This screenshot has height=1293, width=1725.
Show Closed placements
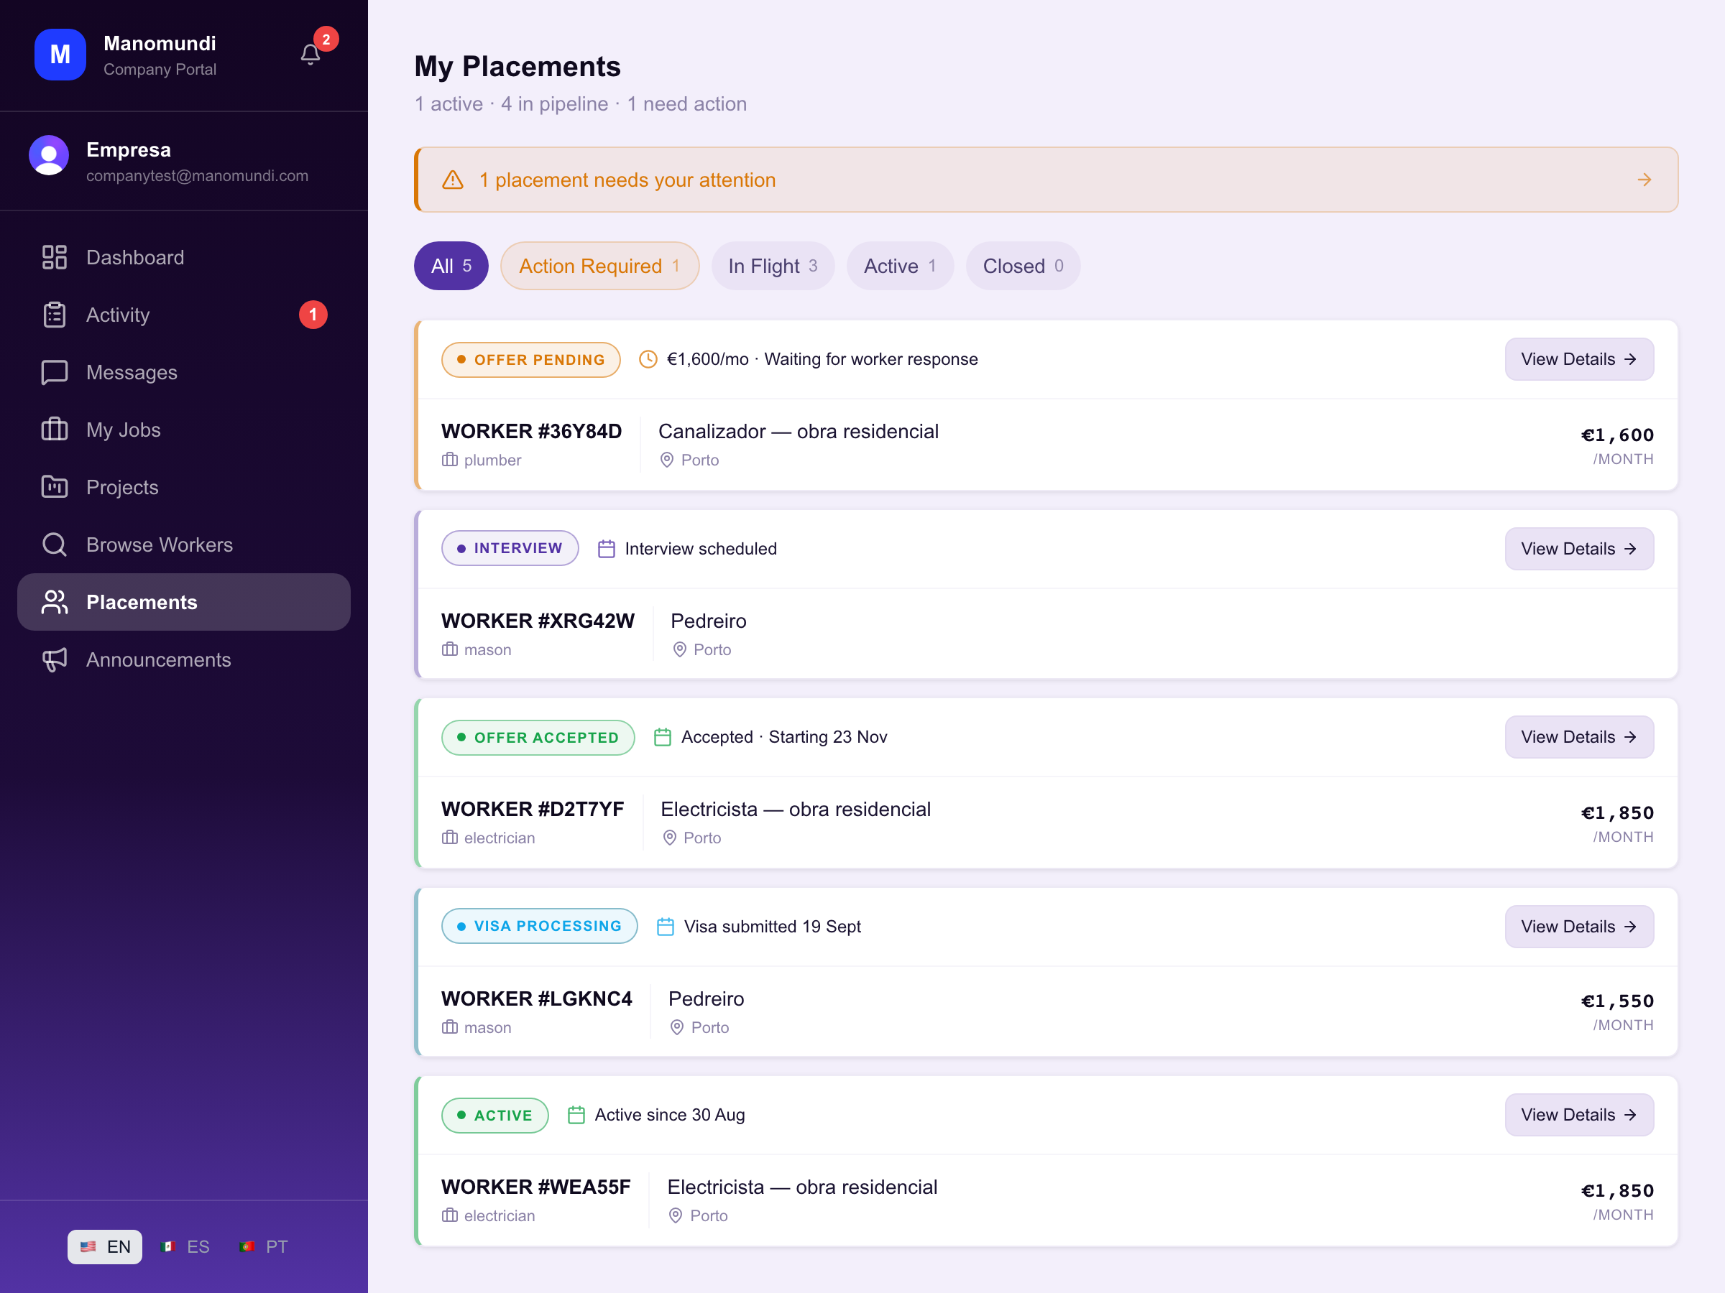1022,266
